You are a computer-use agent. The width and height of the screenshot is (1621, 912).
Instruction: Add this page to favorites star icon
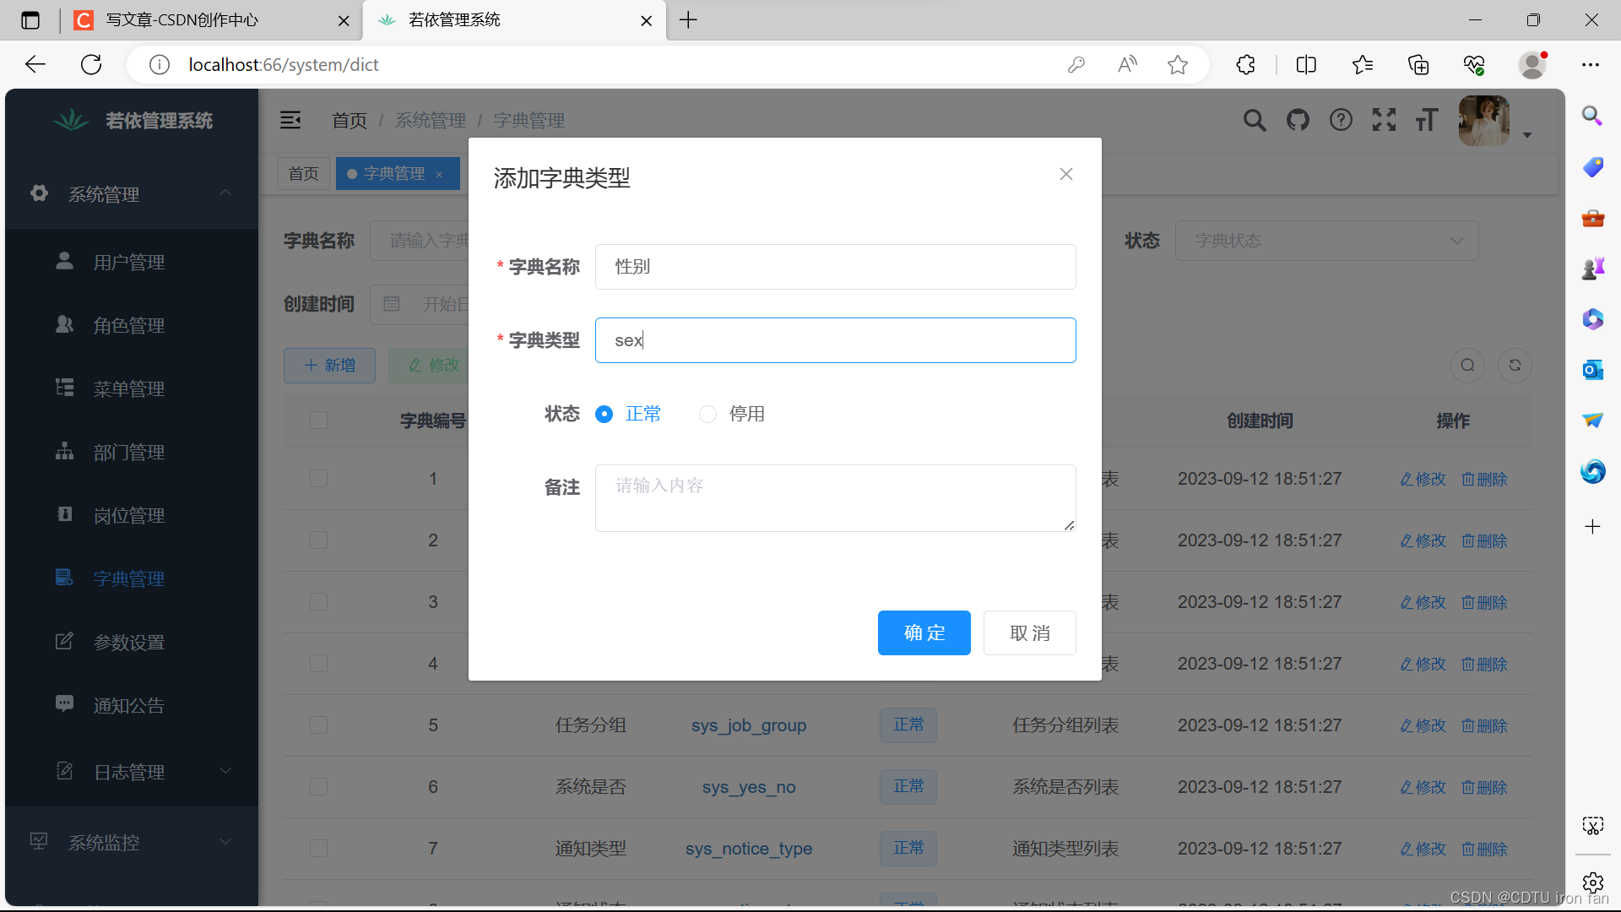click(x=1178, y=64)
